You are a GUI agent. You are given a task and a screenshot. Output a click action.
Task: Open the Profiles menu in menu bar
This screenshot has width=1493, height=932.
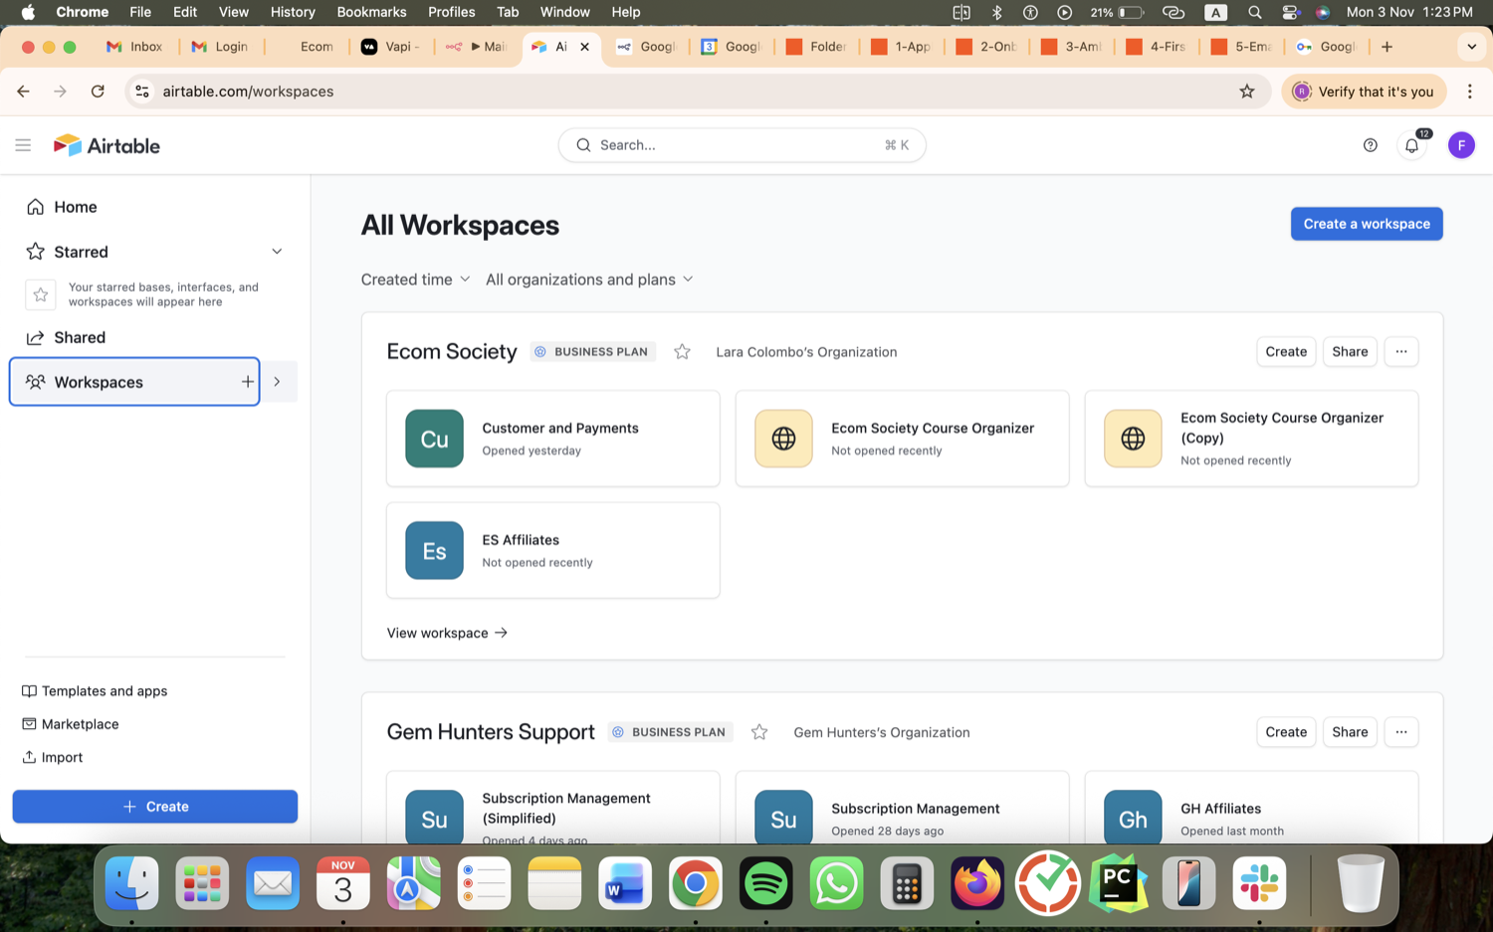click(x=451, y=12)
